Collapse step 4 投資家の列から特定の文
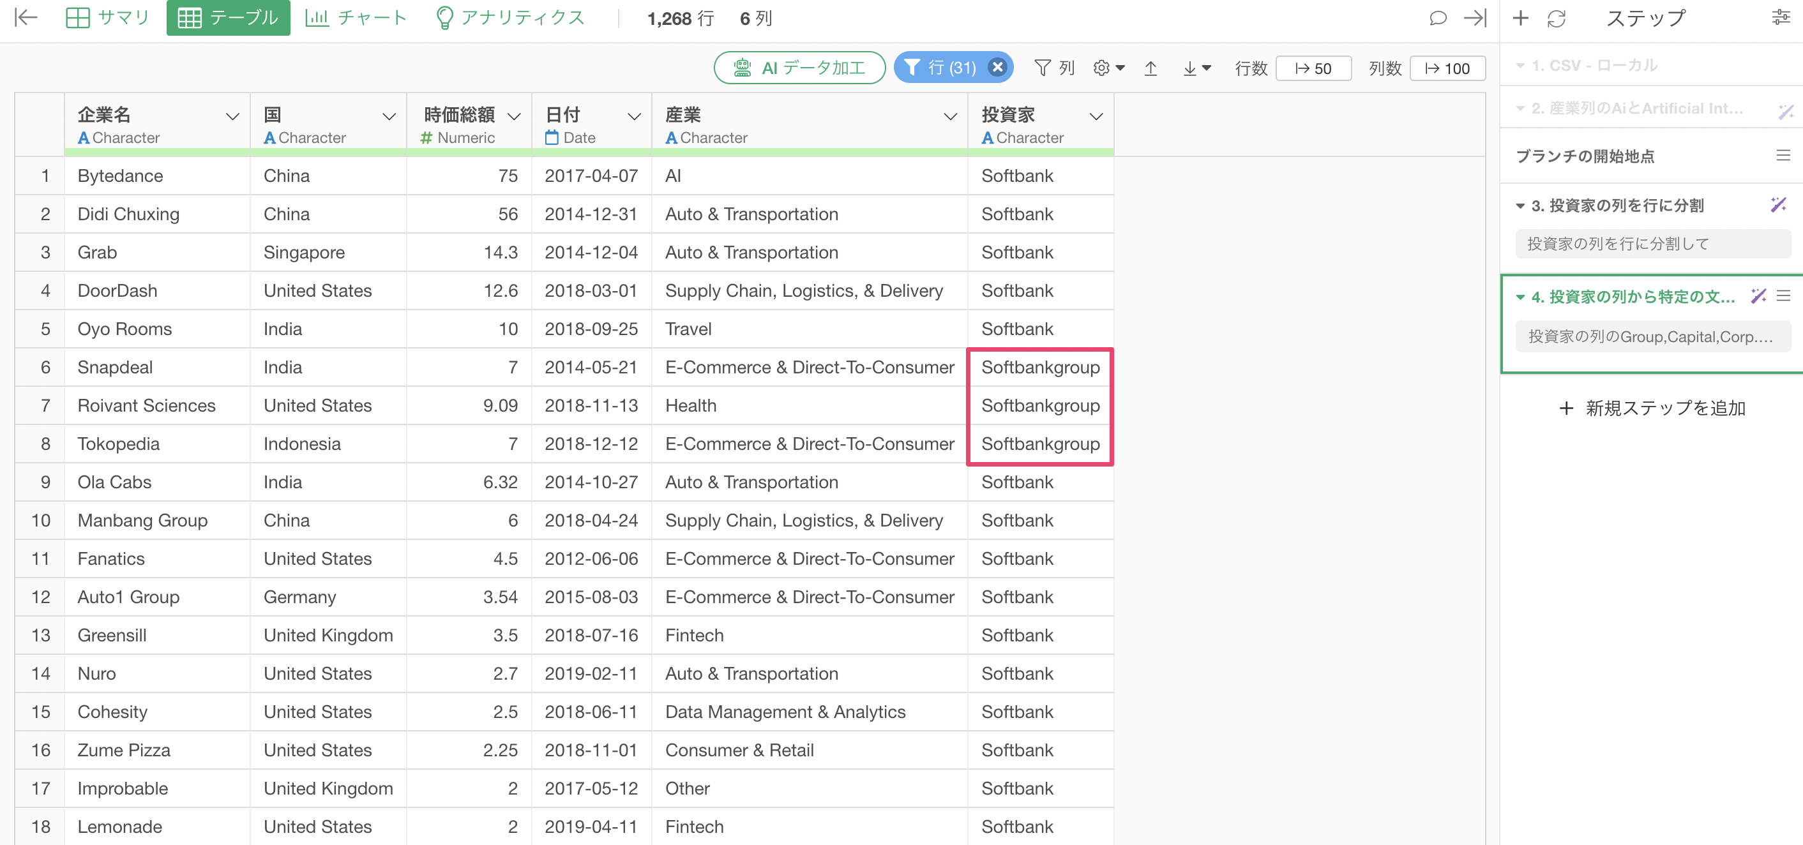This screenshot has height=845, width=1803. click(1520, 297)
